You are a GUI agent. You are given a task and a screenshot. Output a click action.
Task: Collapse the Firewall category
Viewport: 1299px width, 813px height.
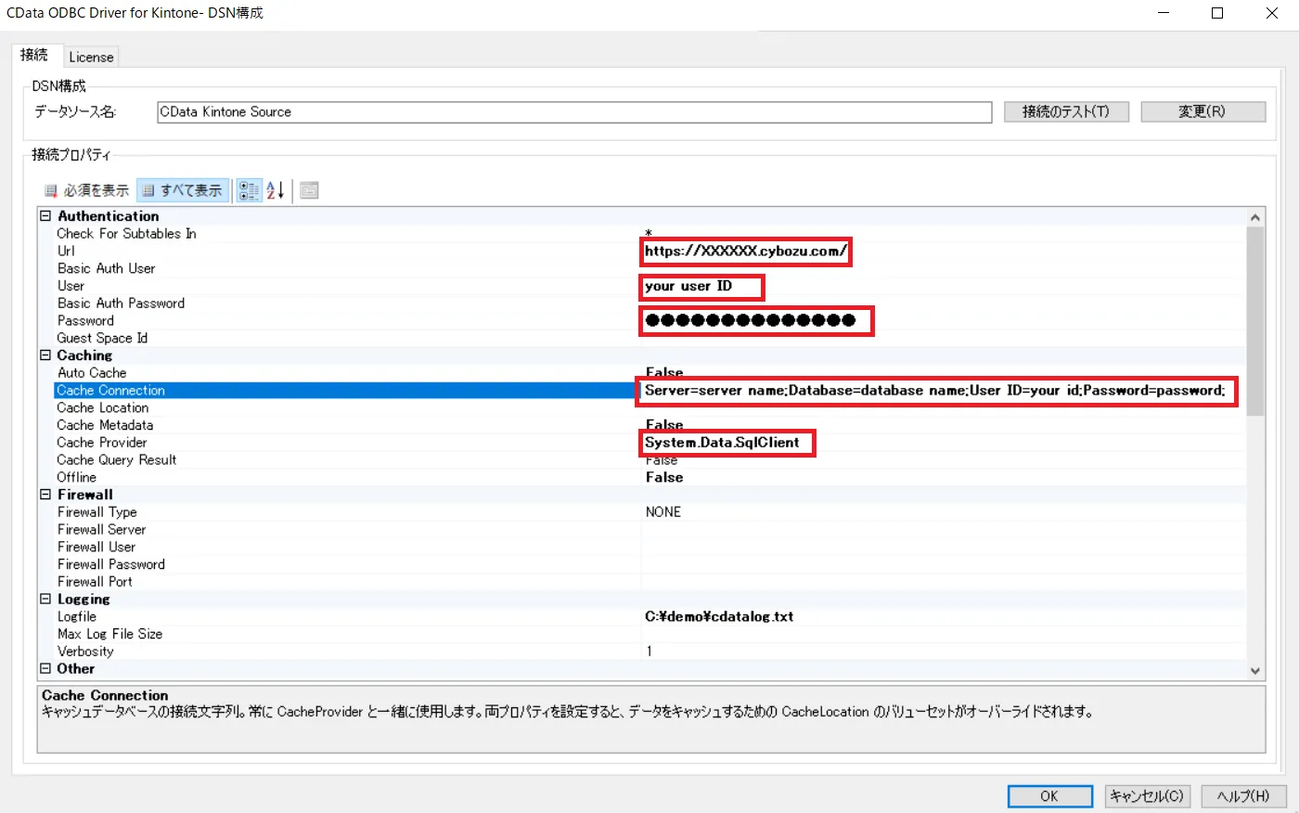(45, 494)
